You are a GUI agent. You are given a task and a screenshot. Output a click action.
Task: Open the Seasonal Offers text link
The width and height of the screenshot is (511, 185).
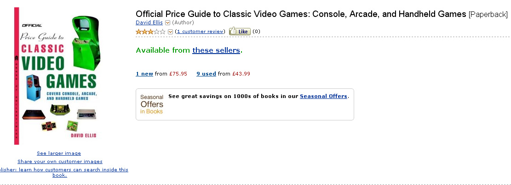coord(323,96)
